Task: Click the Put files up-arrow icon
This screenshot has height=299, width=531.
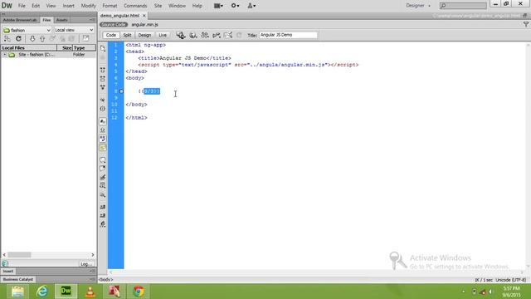Action: [x=42, y=39]
